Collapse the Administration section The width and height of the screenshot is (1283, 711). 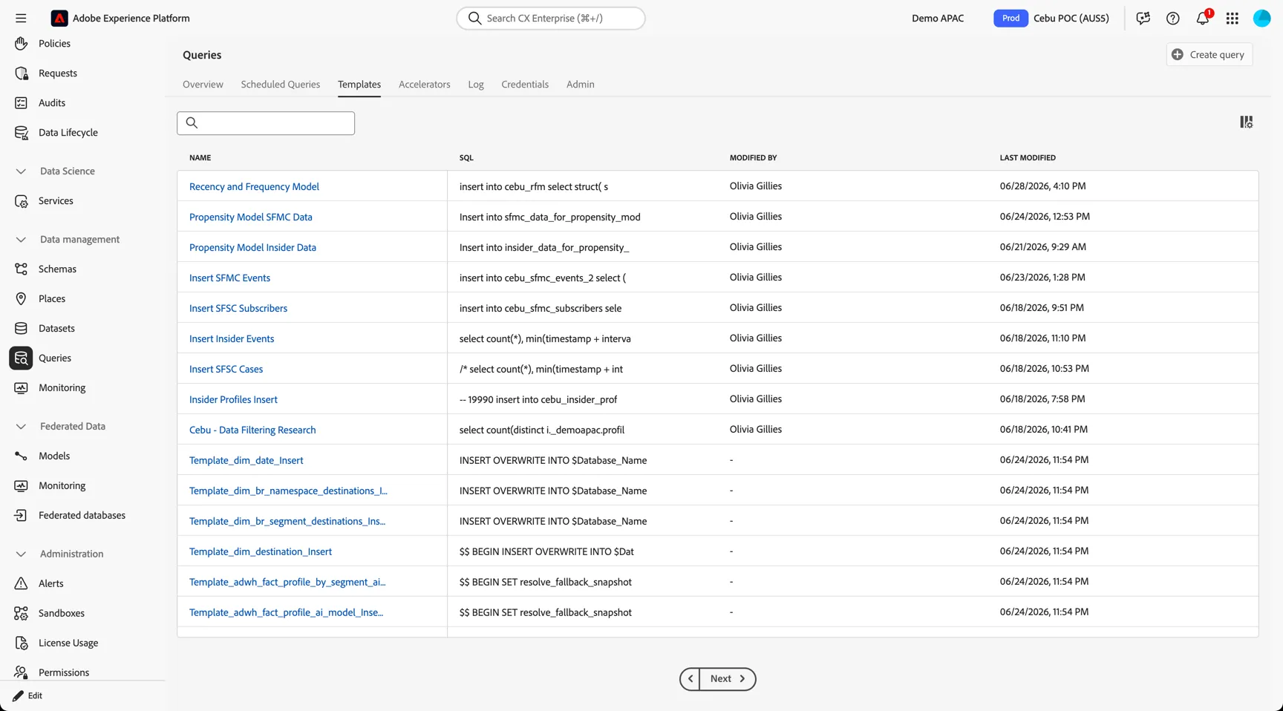pyautogui.click(x=21, y=554)
